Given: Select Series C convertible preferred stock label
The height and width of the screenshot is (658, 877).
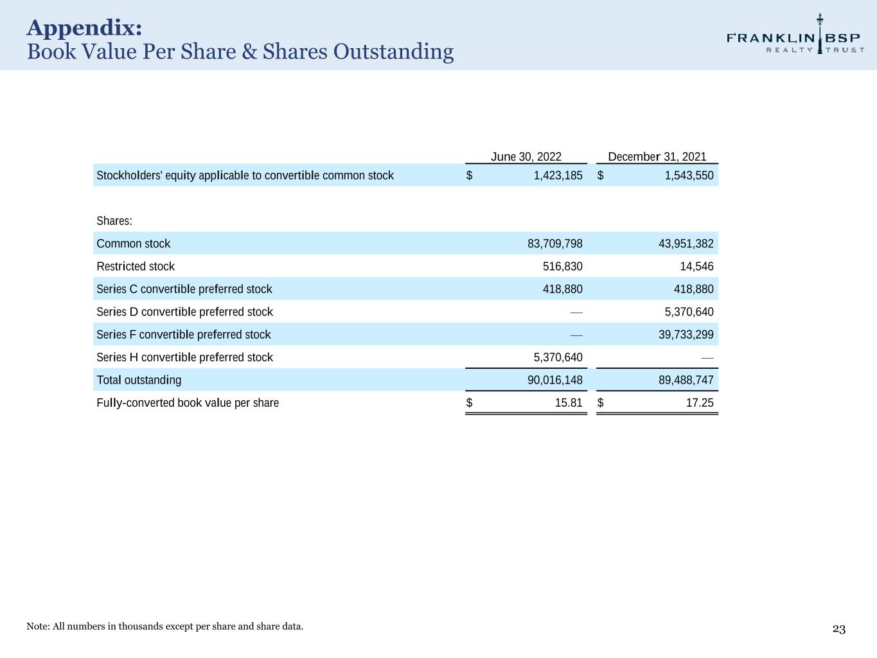Looking at the screenshot, I should pyautogui.click(x=184, y=289).
